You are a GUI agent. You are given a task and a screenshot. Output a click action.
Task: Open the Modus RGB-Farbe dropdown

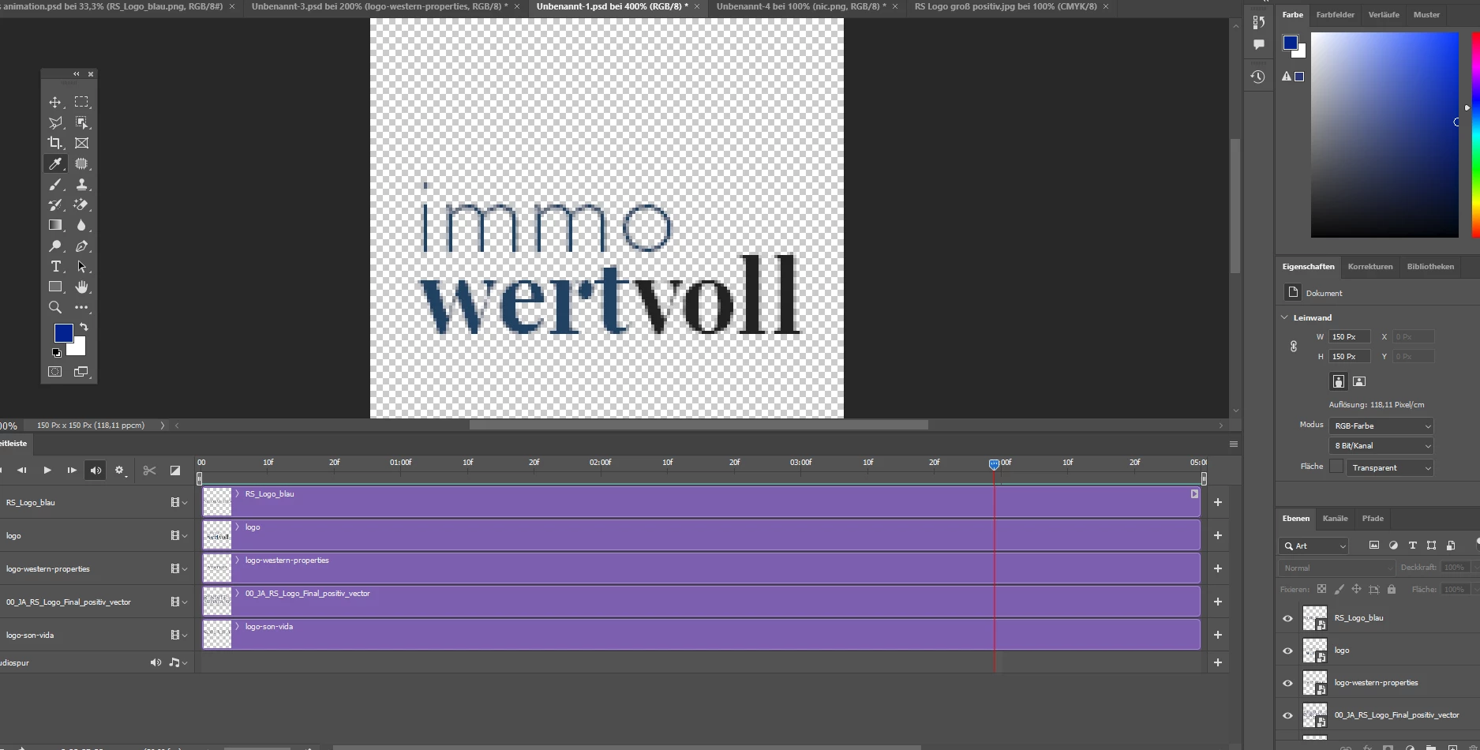point(1381,426)
